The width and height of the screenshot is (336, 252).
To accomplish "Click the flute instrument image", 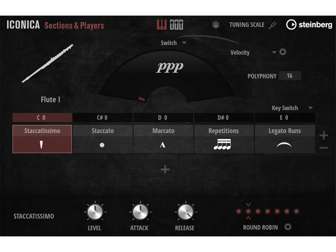I will pyautogui.click(x=48, y=63).
